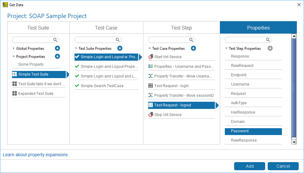This screenshot has width=304, height=173.
Task: Click the Expanded Test Suite grid icon
Action: 15,93
